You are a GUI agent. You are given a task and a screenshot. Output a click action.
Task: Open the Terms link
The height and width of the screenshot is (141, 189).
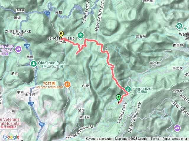tap(155, 139)
